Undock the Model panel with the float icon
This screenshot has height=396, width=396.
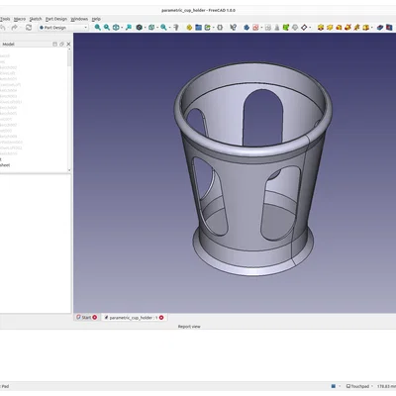pos(61,44)
